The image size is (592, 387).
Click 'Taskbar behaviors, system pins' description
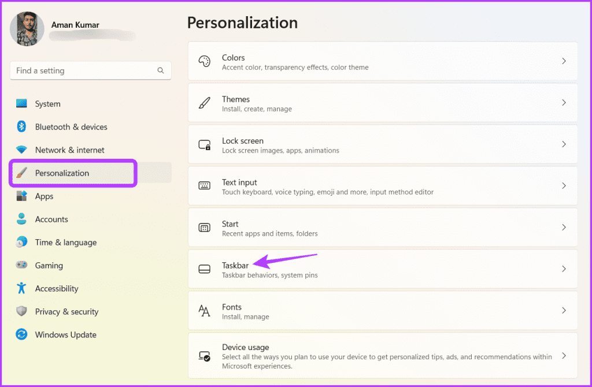pyautogui.click(x=269, y=276)
